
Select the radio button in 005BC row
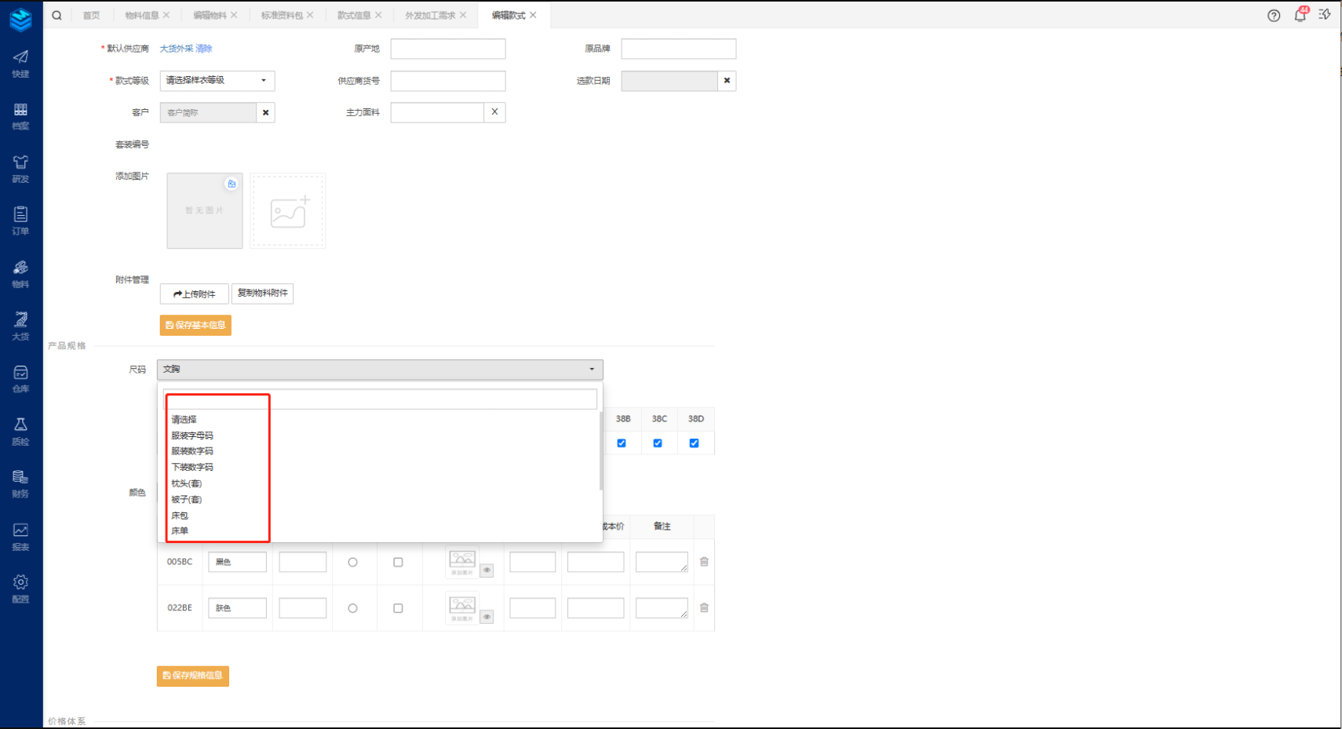[352, 562]
